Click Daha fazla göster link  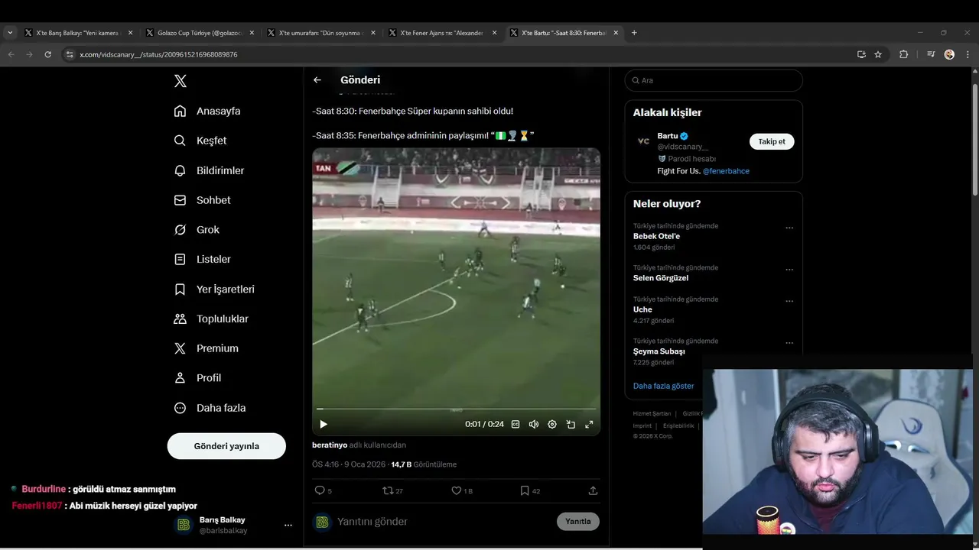pos(663,386)
